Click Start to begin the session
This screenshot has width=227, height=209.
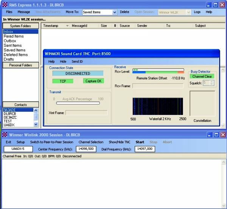click(x=140, y=142)
